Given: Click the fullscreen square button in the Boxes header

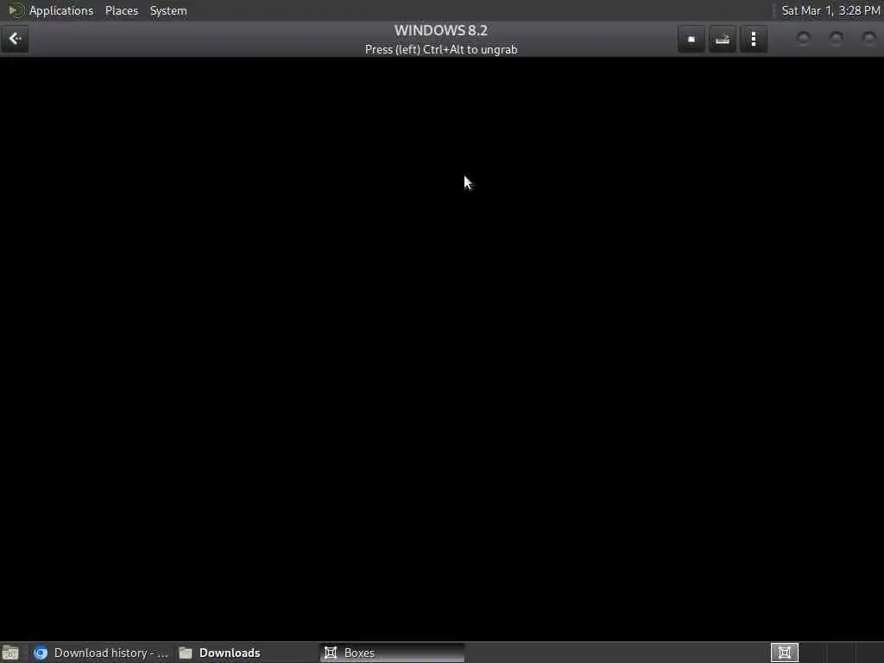Looking at the screenshot, I should click(691, 39).
